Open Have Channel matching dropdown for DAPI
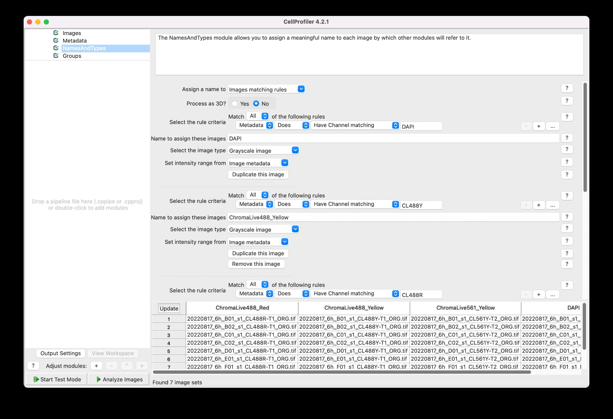 355,125
